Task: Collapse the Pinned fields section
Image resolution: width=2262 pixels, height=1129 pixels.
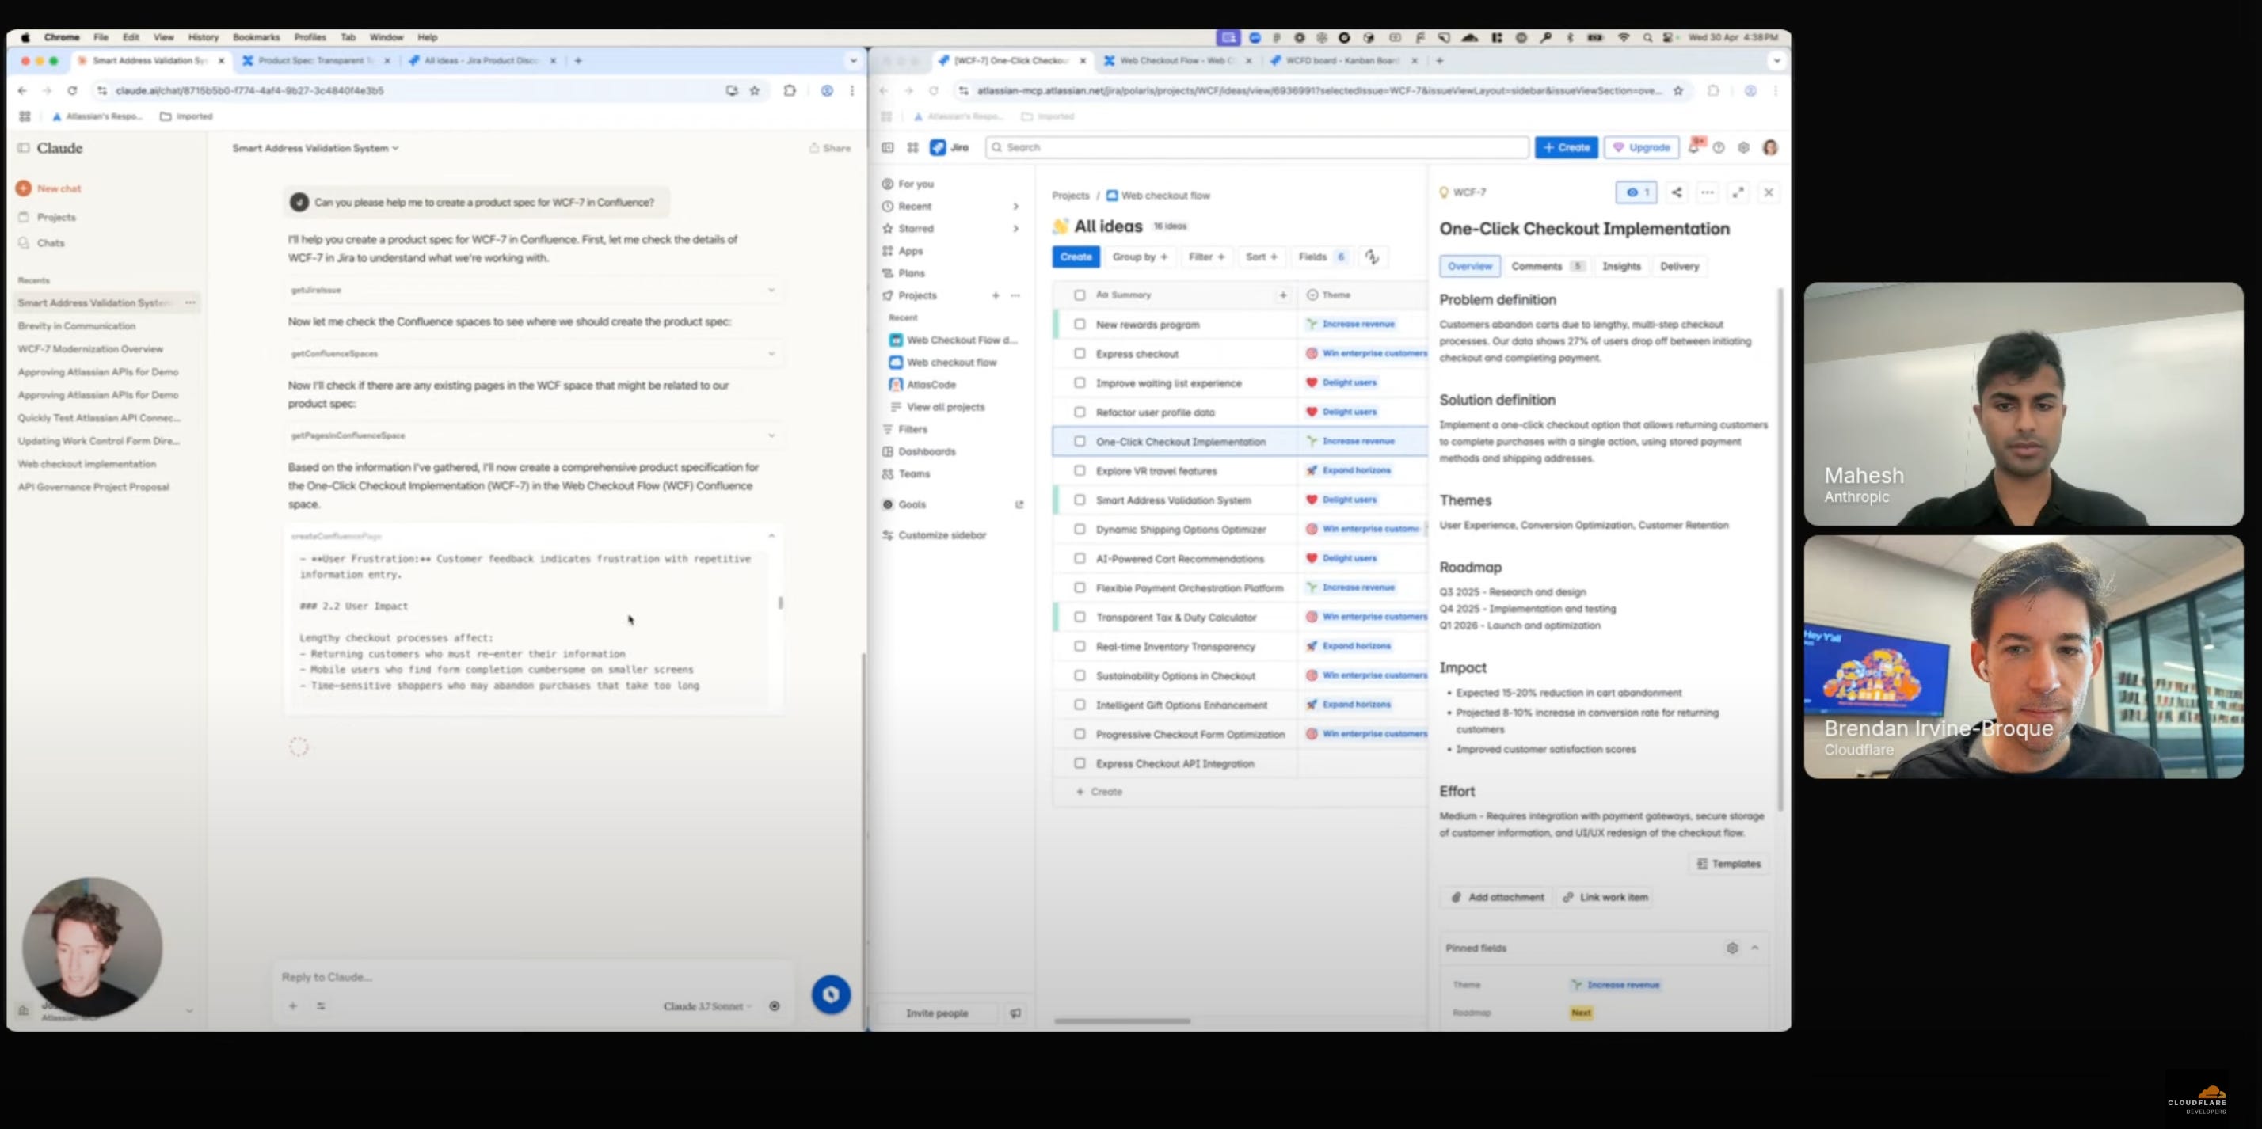Action: click(x=1755, y=948)
